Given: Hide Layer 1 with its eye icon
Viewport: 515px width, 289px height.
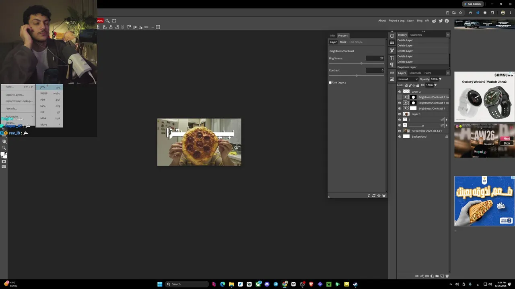Looking at the screenshot, I should coord(400,114).
